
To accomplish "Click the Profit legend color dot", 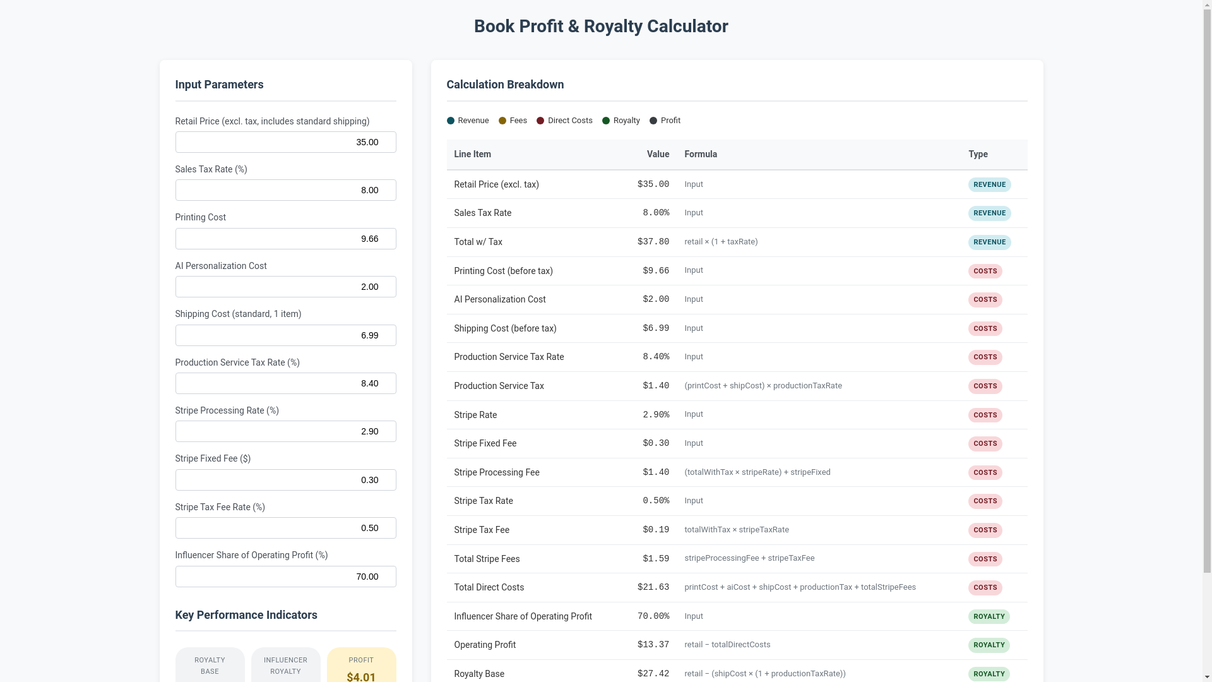I will point(653,121).
